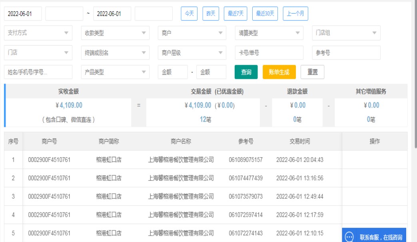Click the 交易时间 column header
Image resolution: width=417 pixels, height=242 pixels.
tap(299, 141)
